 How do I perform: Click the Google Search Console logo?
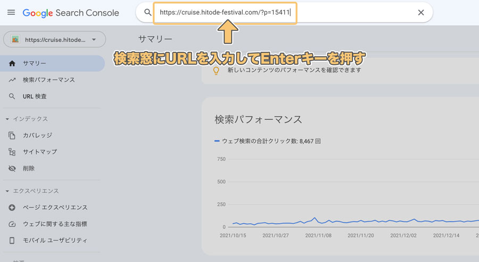coord(71,13)
